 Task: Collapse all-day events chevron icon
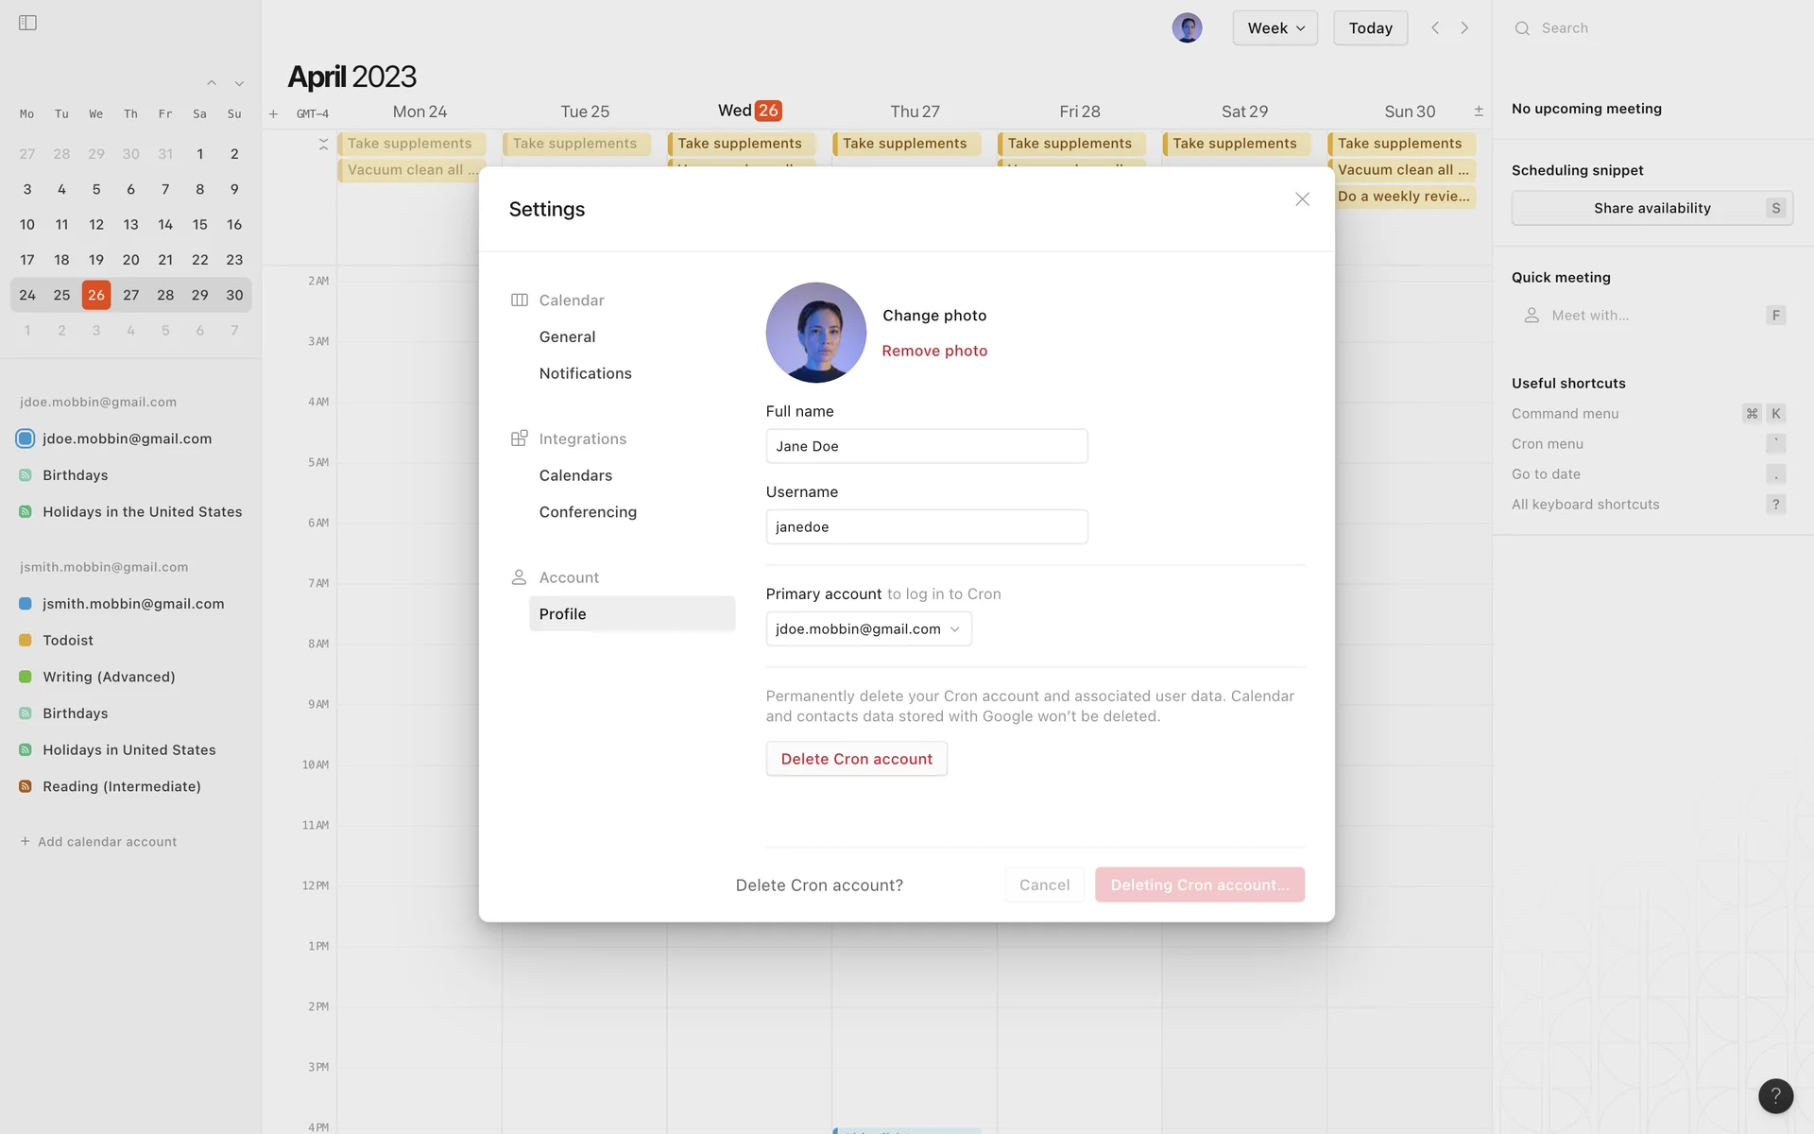[x=323, y=144]
